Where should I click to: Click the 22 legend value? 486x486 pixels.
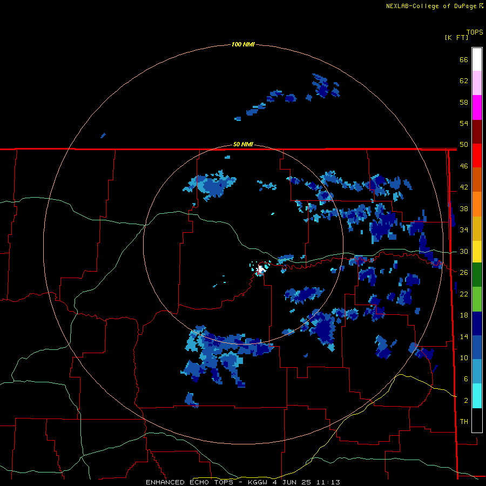click(x=464, y=294)
